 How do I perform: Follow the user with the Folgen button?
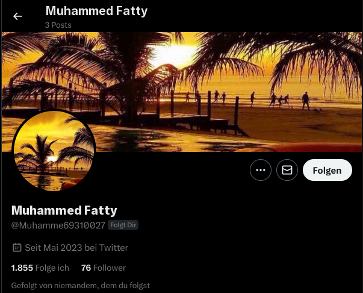327,170
